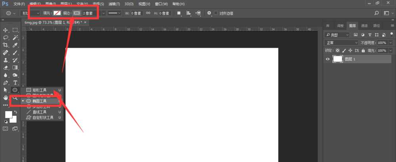Toggle the link width-height chain icon
396x162 pixels.
148,13
